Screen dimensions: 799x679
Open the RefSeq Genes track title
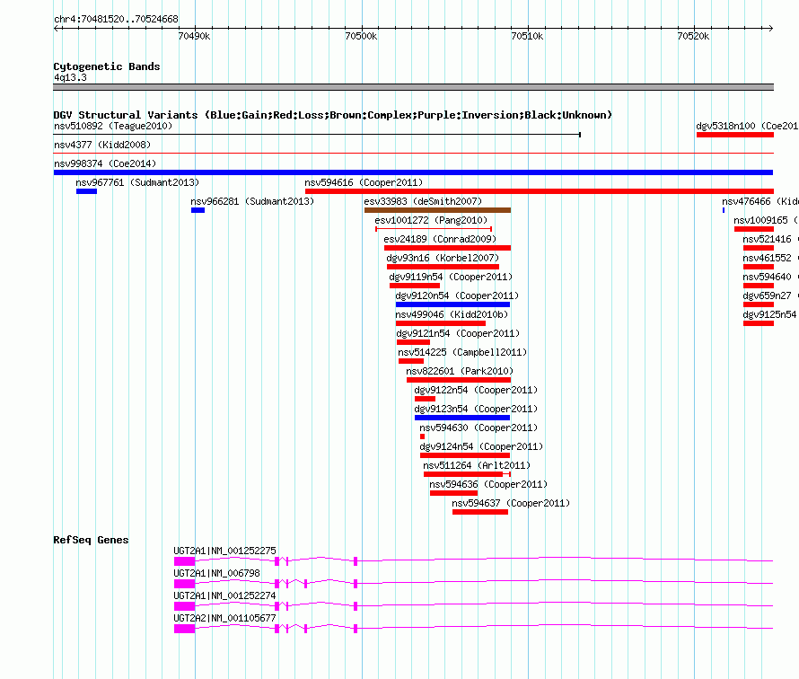pos(91,540)
